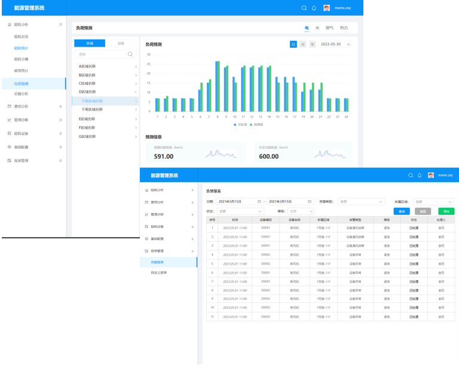
Task: Click the grey 重置 button
Action: (423, 211)
